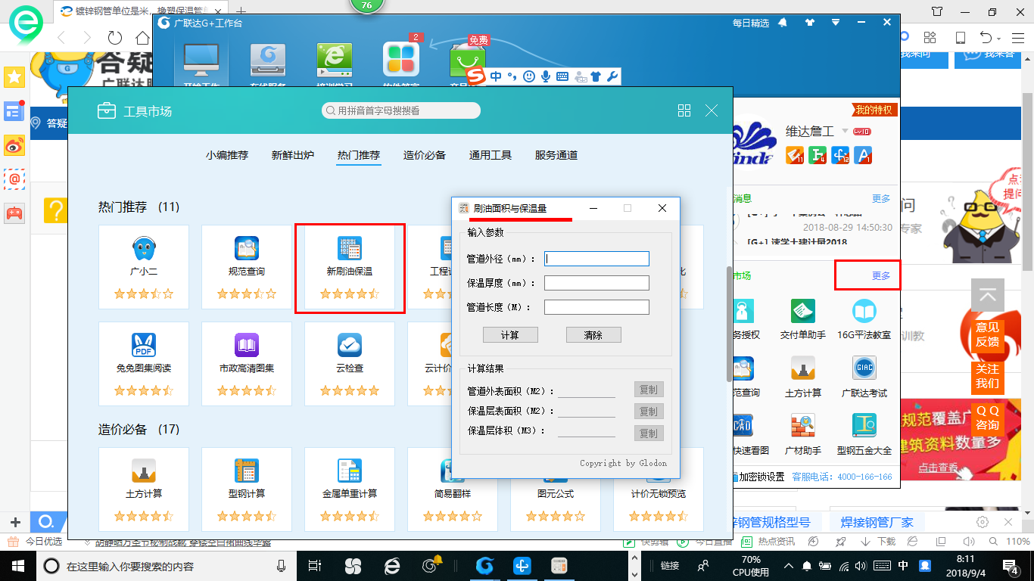Click the browser zoom 110% indicator
This screenshot has height=581, width=1034.
tap(1018, 542)
